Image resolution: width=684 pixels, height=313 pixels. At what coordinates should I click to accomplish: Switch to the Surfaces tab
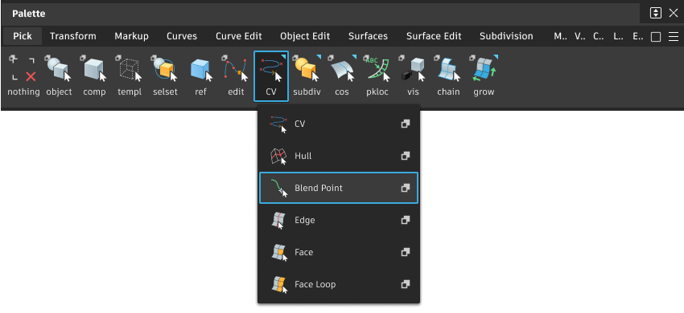click(x=368, y=36)
